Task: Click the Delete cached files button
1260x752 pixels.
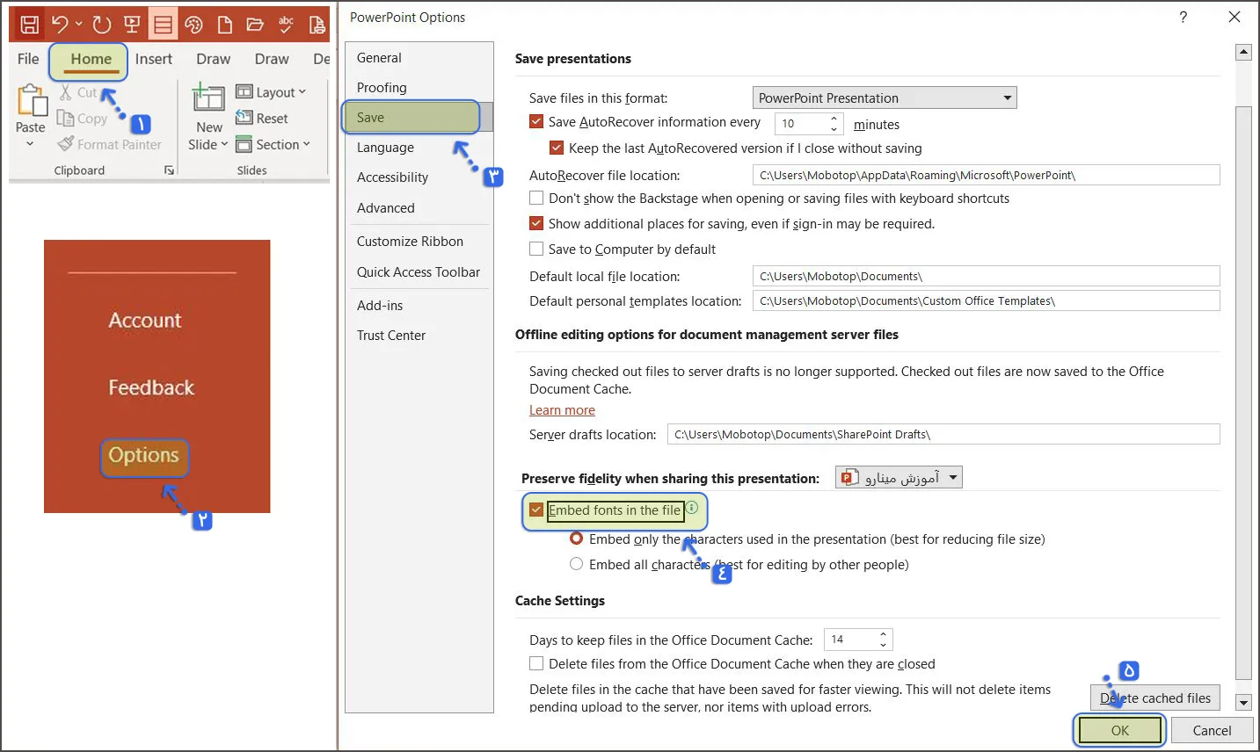Action: (1154, 698)
